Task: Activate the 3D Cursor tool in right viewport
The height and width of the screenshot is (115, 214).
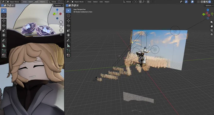Action: click(68, 15)
